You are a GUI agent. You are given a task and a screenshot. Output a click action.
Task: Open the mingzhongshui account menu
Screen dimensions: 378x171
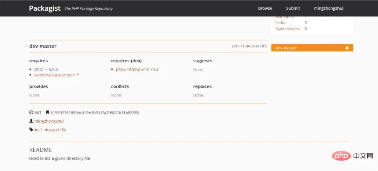pyautogui.click(x=328, y=8)
